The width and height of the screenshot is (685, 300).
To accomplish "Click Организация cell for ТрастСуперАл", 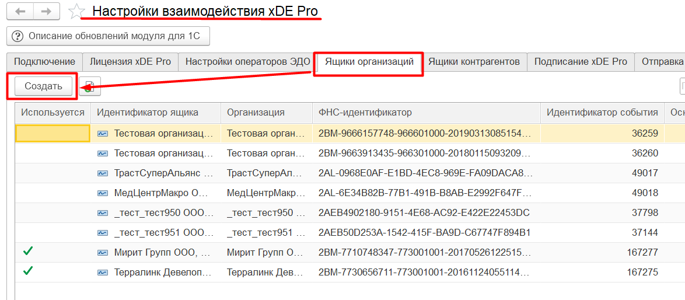I will tap(267, 173).
